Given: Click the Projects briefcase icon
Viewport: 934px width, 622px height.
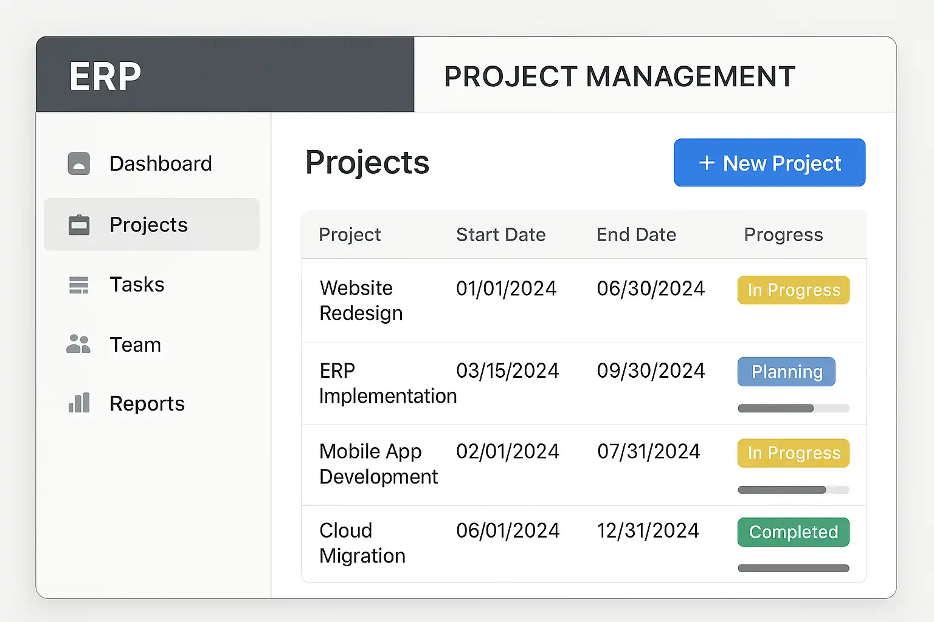Looking at the screenshot, I should pos(79,225).
